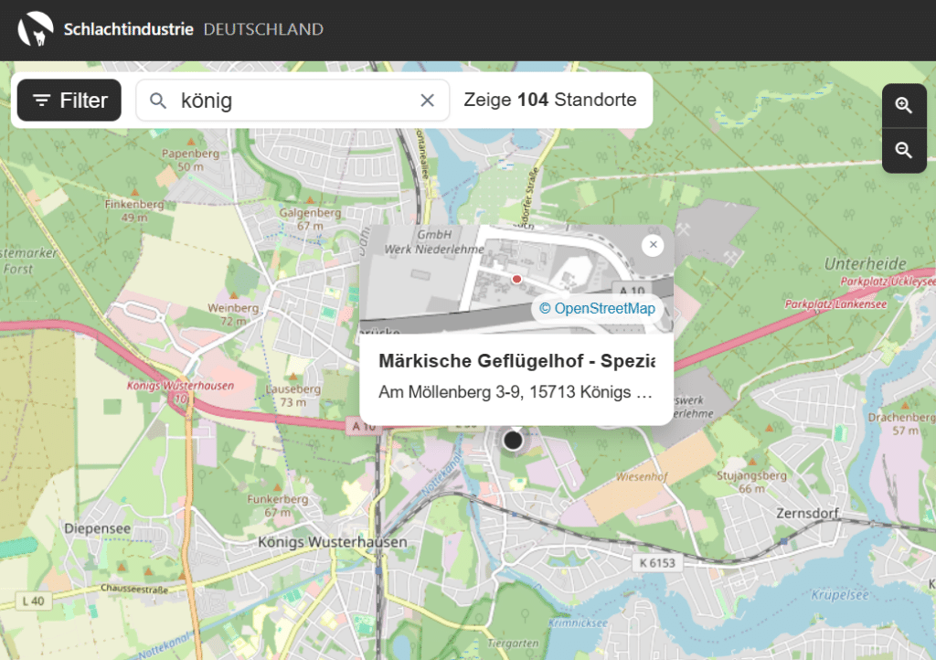Click 'Zernsdorf' map label

tap(807, 513)
